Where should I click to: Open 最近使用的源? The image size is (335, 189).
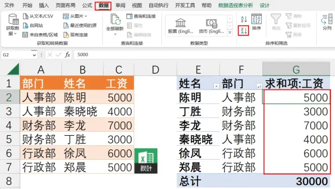(80, 26)
